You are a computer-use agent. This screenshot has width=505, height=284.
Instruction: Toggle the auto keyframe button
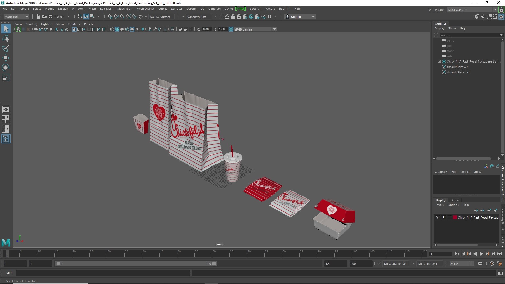(492, 263)
